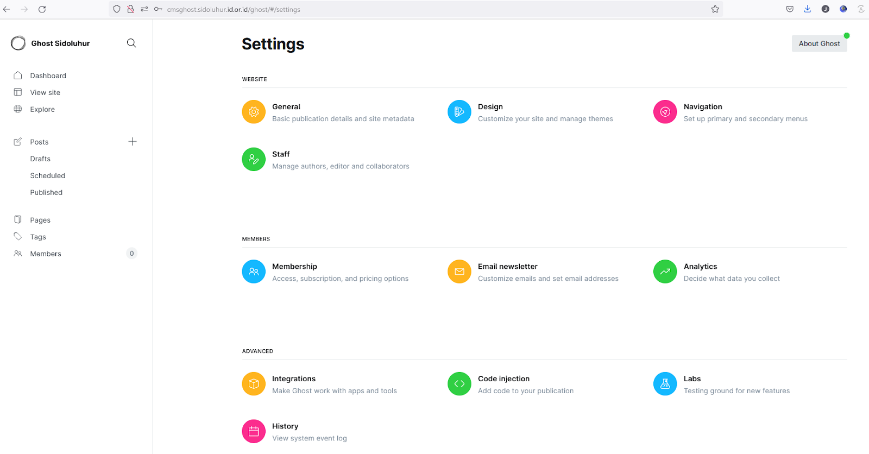Click the Pages document icon
869x454 pixels.
click(18, 220)
